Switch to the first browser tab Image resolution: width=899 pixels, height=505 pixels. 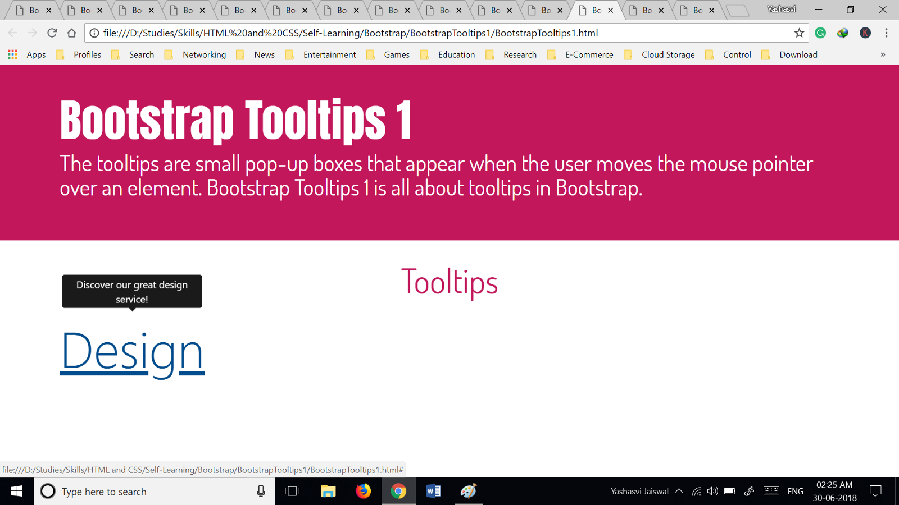(34, 10)
